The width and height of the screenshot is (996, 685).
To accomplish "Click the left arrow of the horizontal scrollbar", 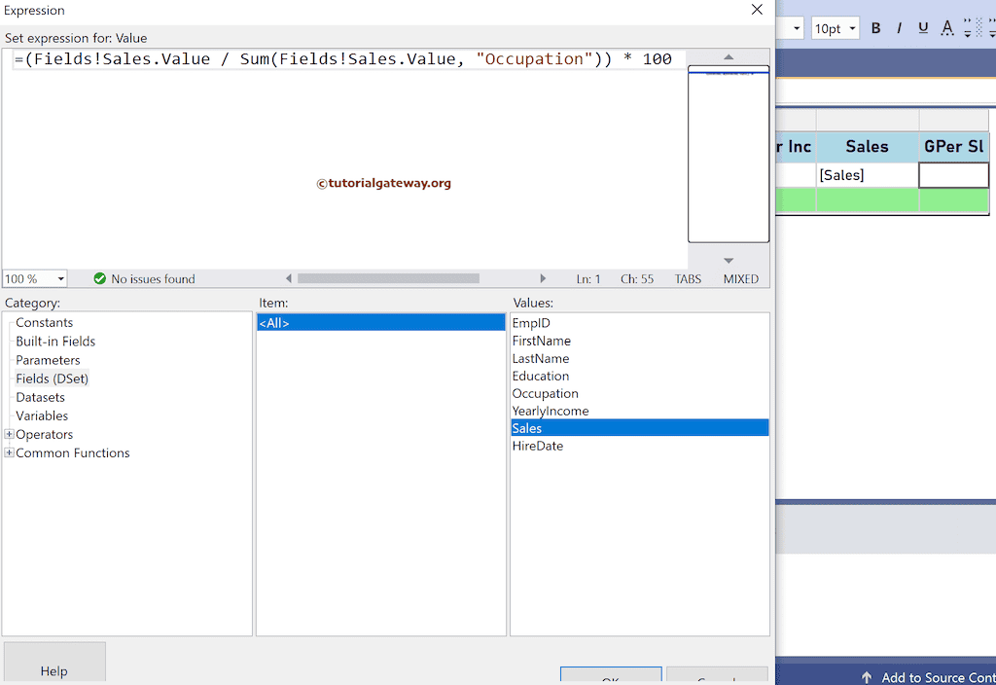I will (289, 278).
